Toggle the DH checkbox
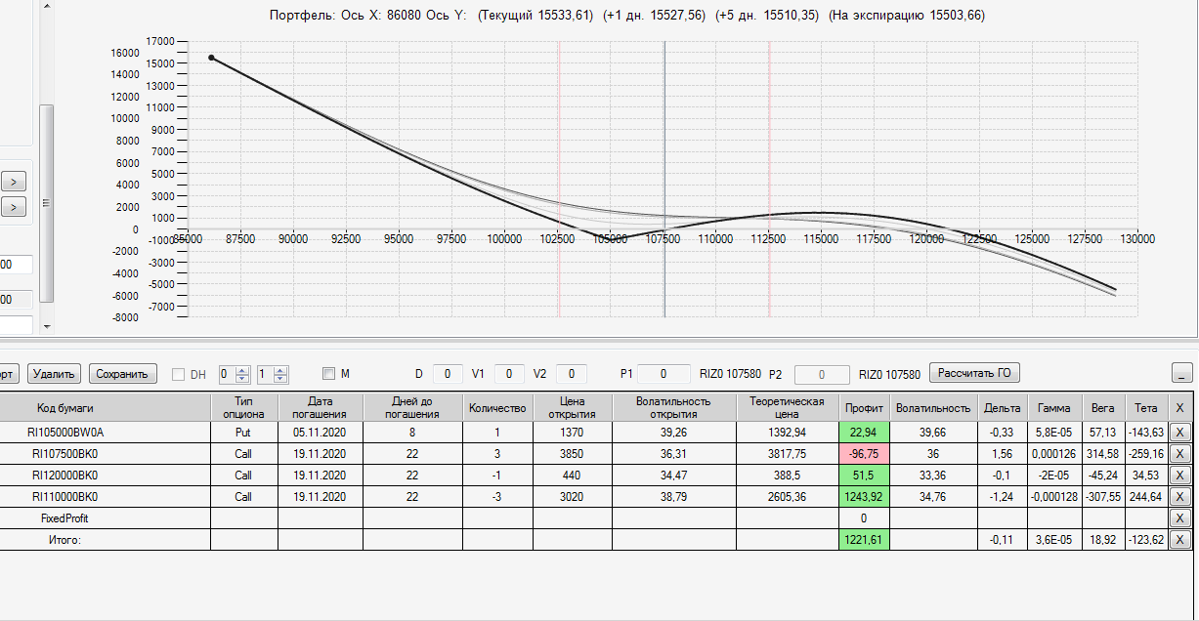 tap(178, 374)
